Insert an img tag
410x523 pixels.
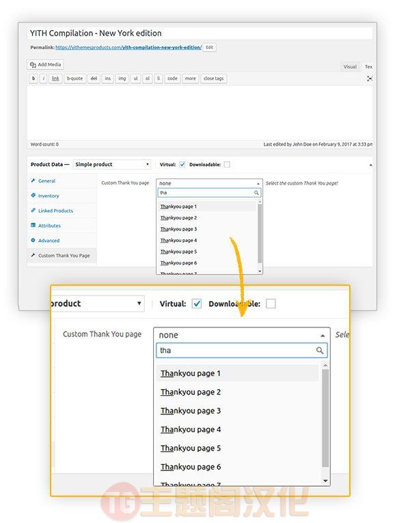[x=122, y=79]
